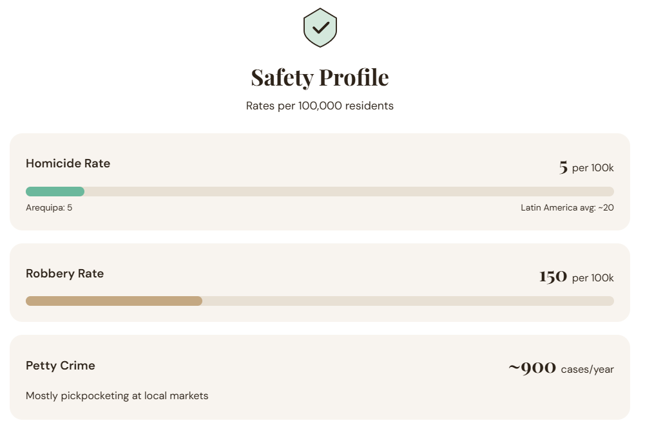Screen dimensions: 645x432
Task: Click the Homicide Rate label
Action: coord(68,164)
